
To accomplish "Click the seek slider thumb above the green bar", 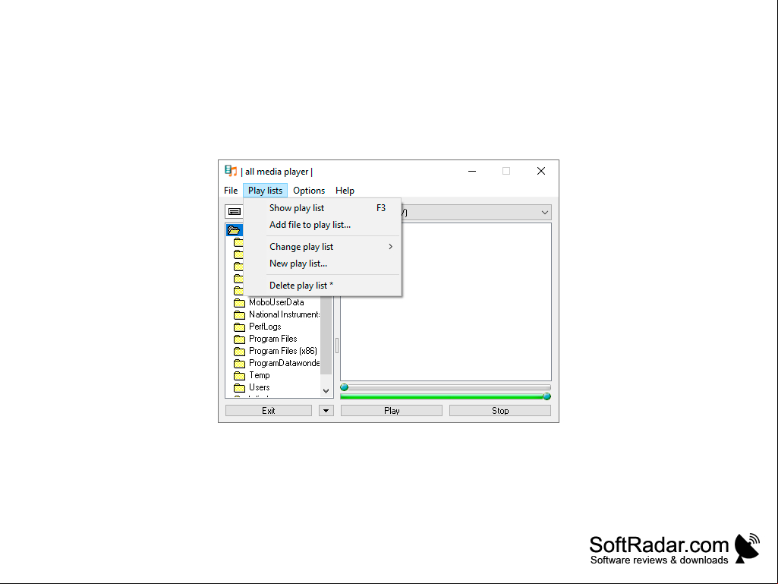I will click(345, 387).
